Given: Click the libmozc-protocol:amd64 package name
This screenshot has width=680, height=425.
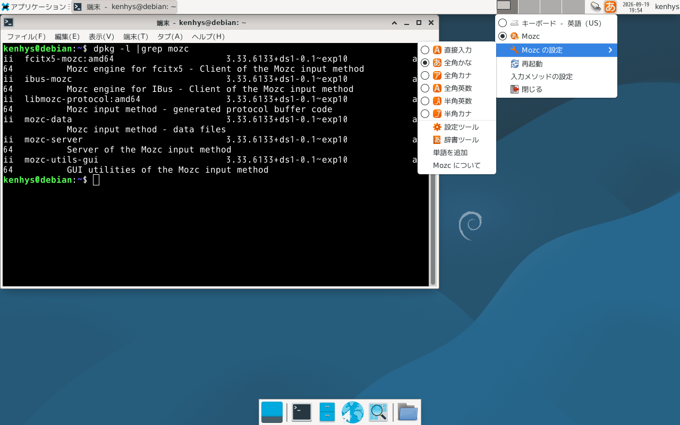Looking at the screenshot, I should [82, 99].
